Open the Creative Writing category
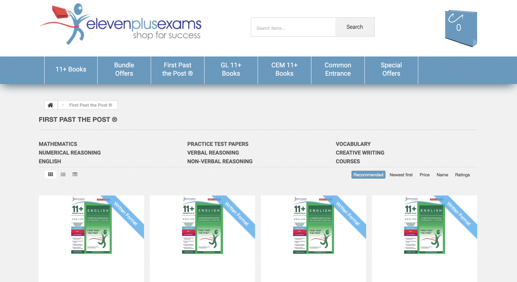 360,153
